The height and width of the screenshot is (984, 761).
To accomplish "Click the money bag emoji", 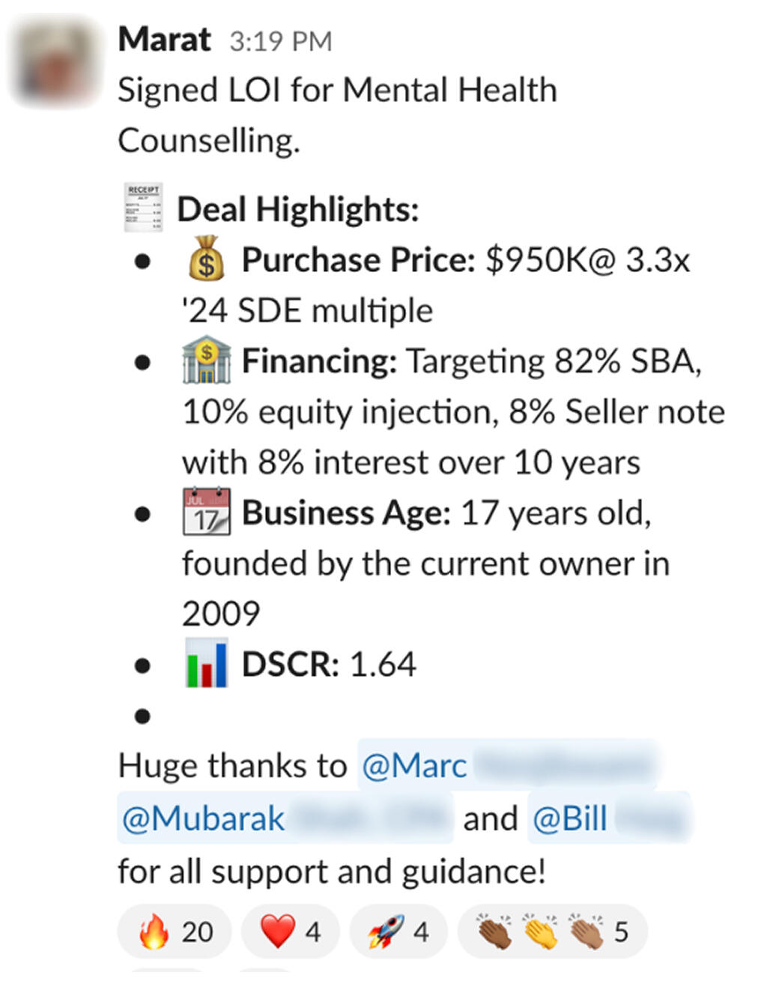I will click(207, 259).
